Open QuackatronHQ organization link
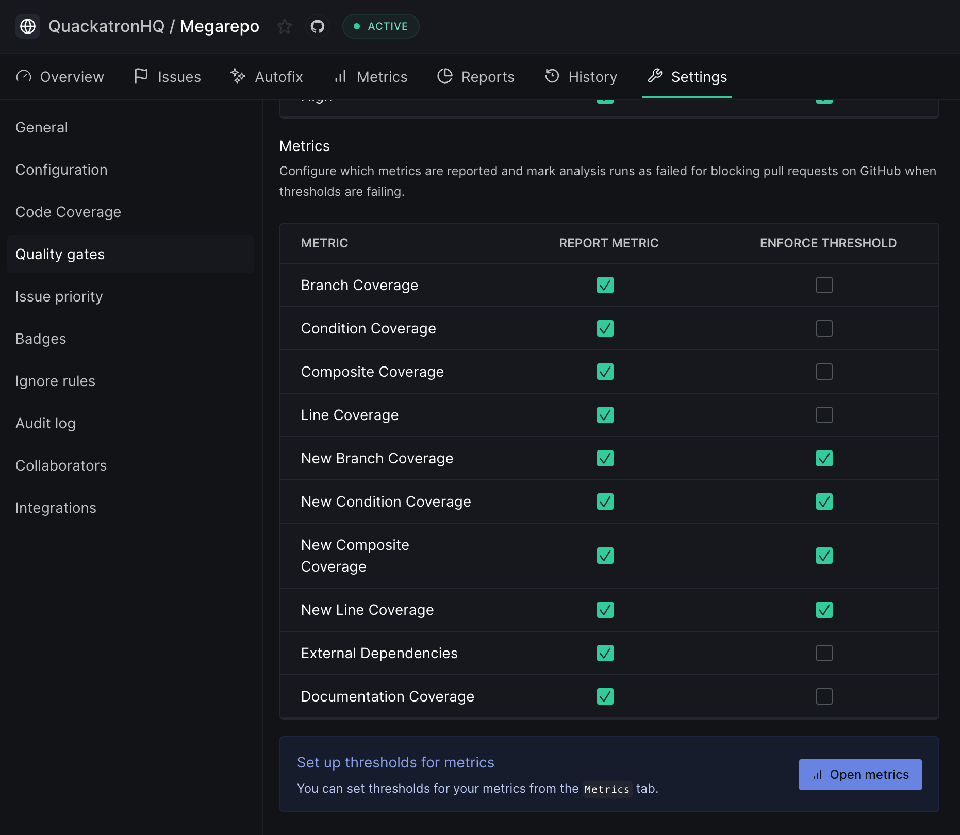The height and width of the screenshot is (835, 960). click(x=106, y=26)
